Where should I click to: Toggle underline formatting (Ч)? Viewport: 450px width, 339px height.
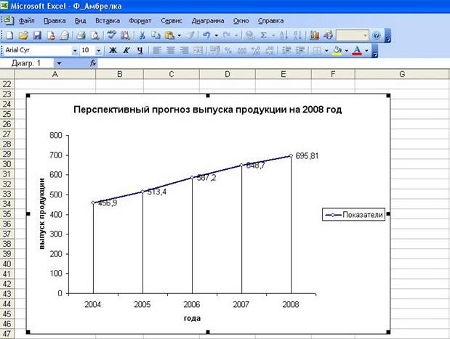click(x=139, y=50)
